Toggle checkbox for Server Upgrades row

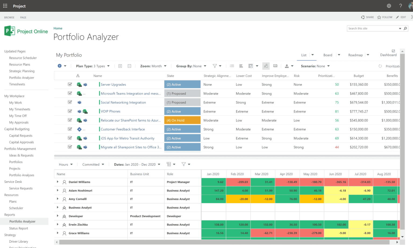(x=70, y=84)
